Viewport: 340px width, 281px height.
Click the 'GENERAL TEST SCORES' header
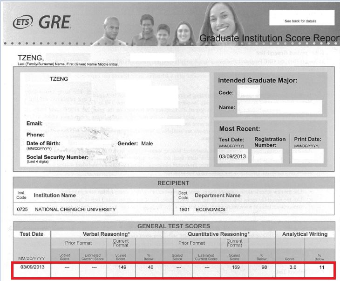[174, 226]
